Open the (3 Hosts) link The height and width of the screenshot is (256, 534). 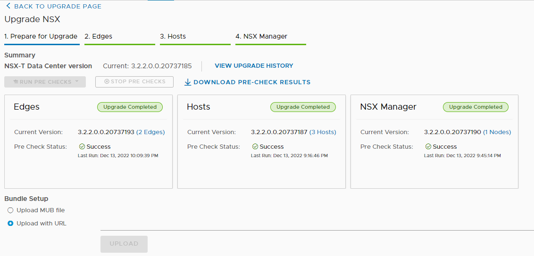pos(323,132)
